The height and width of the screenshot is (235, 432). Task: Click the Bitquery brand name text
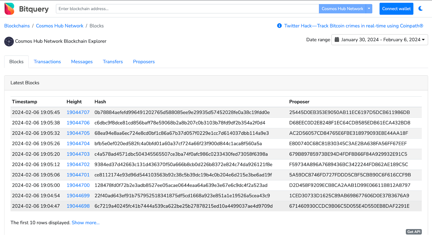pos(34,9)
